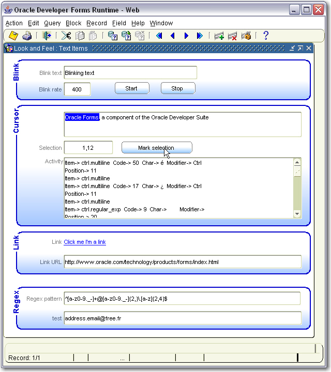Click the Delete Record icon with red X
This screenshot has width=331, height=372.
(232, 36)
